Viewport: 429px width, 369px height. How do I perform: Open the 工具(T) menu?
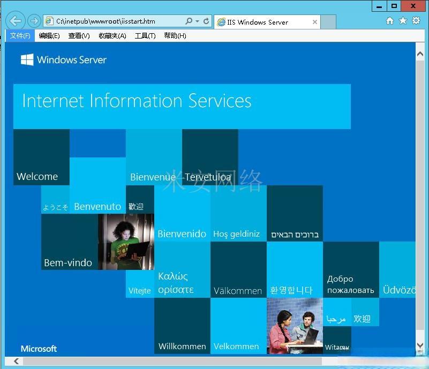tap(145, 36)
